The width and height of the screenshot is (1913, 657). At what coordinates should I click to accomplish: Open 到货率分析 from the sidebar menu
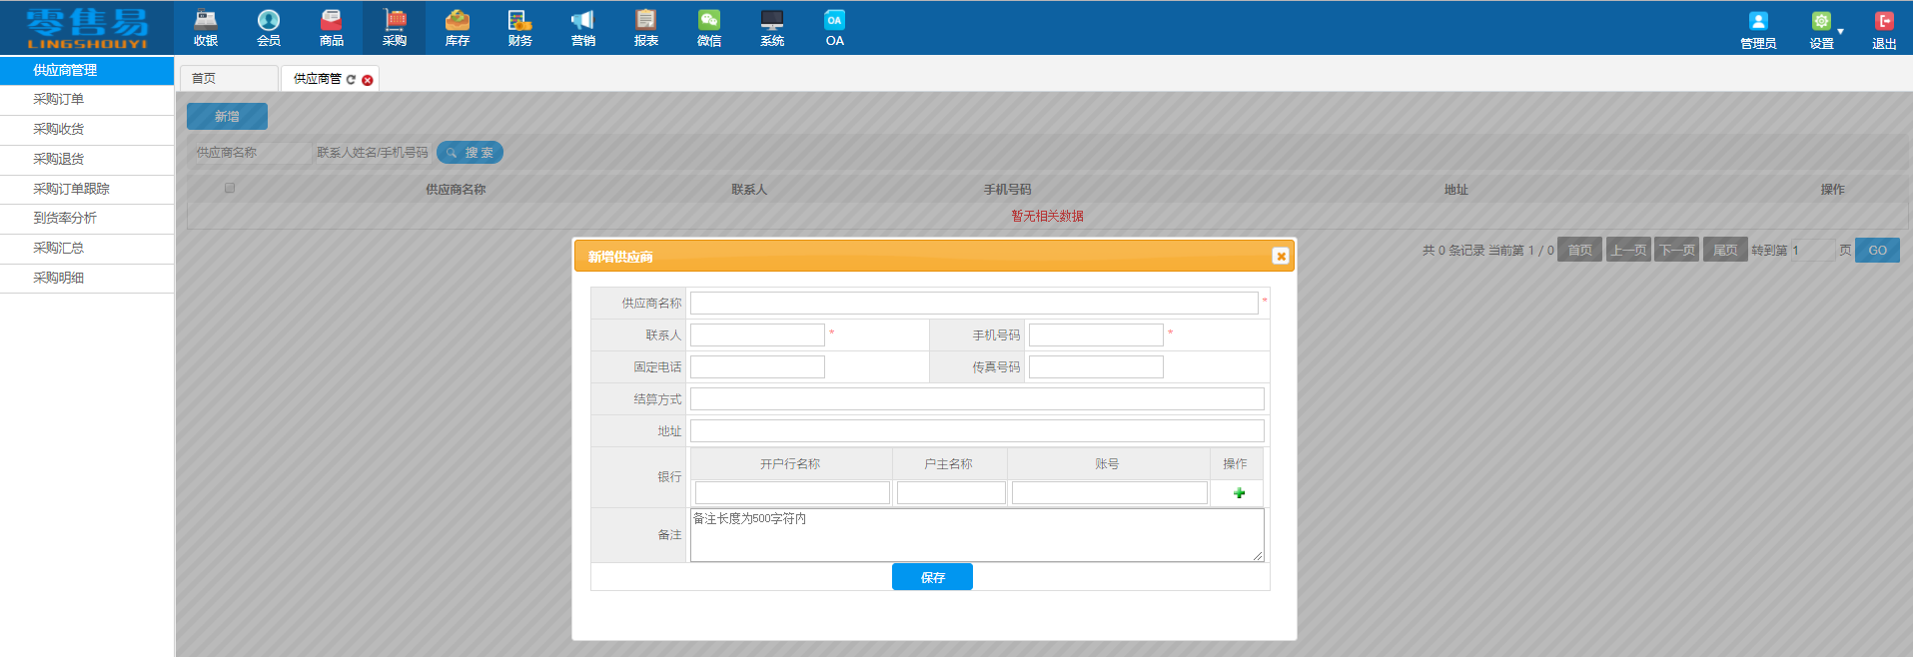[65, 218]
